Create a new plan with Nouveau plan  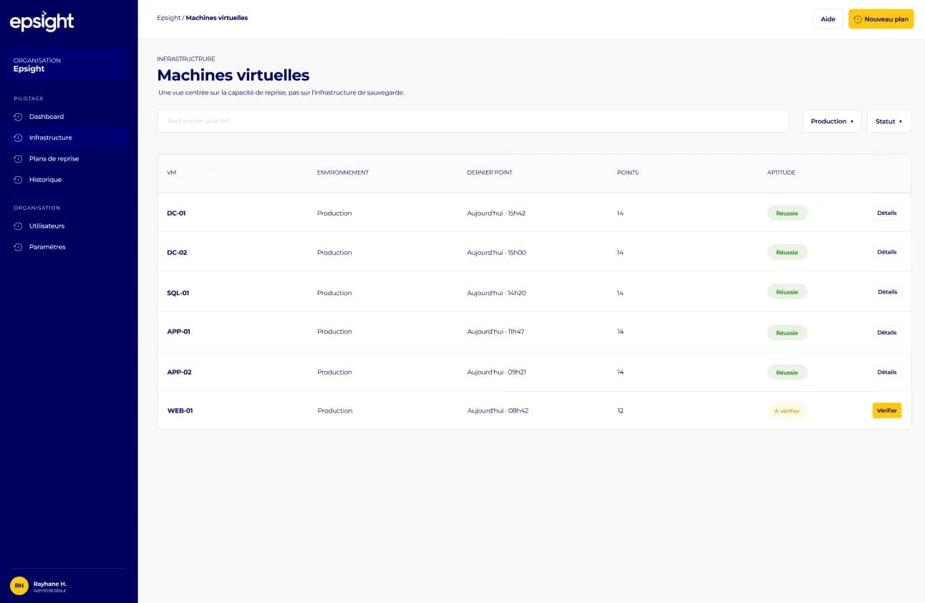881,19
